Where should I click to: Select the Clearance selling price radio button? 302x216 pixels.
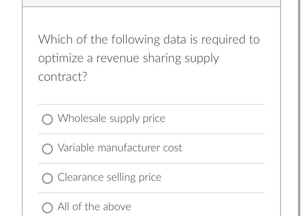tap(47, 178)
